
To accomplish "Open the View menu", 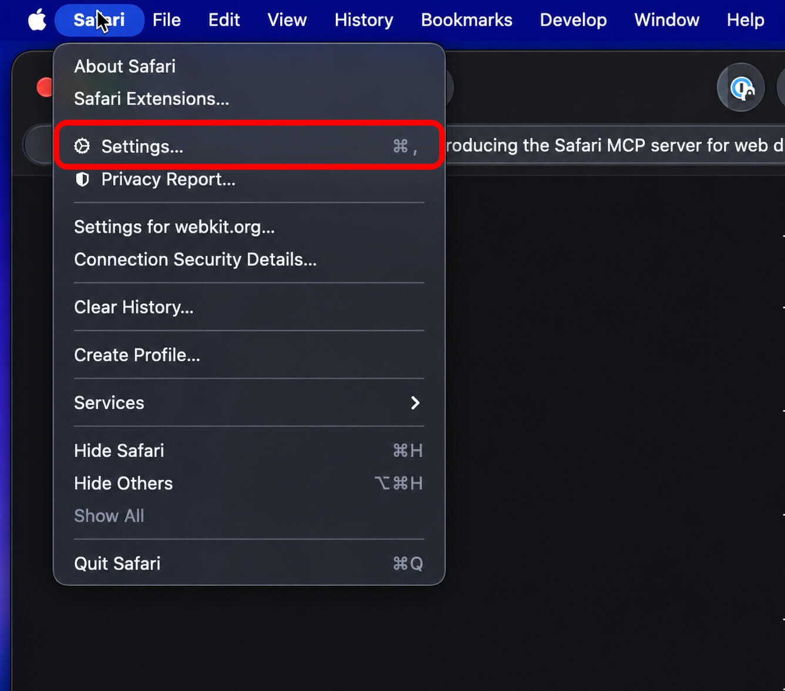I will pyautogui.click(x=287, y=20).
